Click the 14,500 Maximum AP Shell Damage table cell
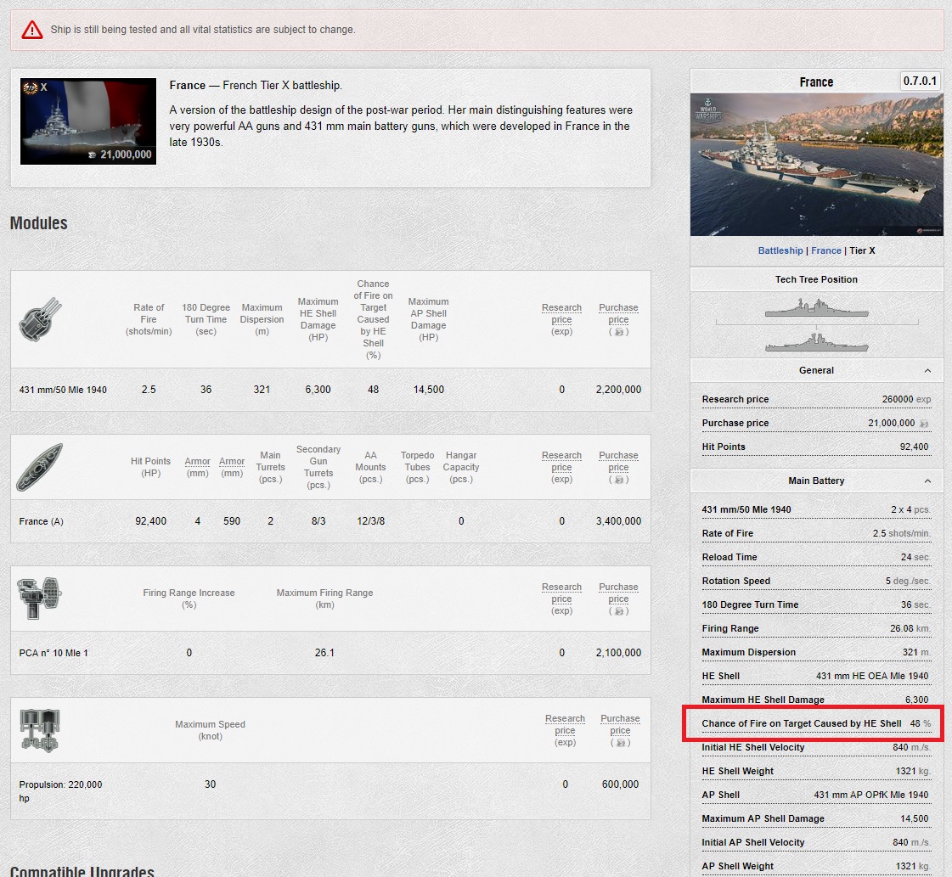952x877 pixels. (429, 390)
